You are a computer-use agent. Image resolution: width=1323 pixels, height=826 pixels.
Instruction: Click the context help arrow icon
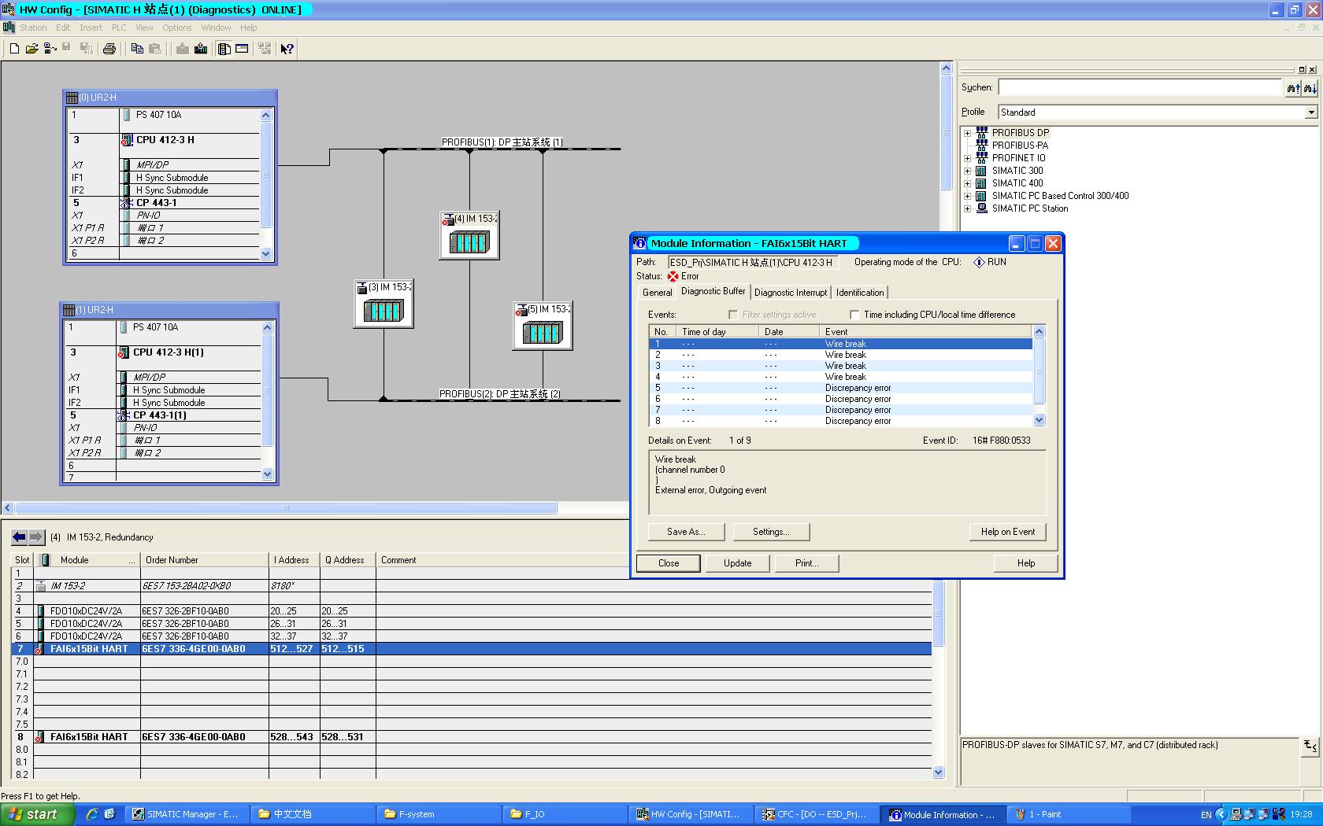(x=287, y=49)
